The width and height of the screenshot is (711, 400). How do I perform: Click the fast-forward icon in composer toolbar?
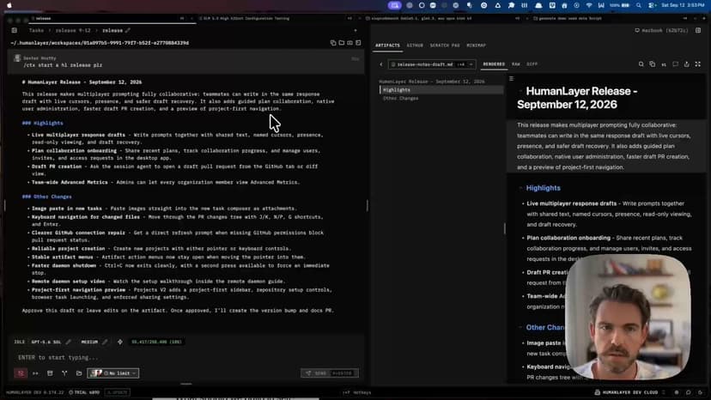[35, 373]
